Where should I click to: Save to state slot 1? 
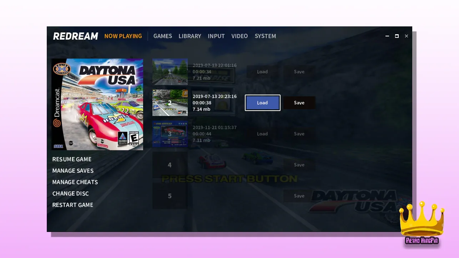coord(299,72)
